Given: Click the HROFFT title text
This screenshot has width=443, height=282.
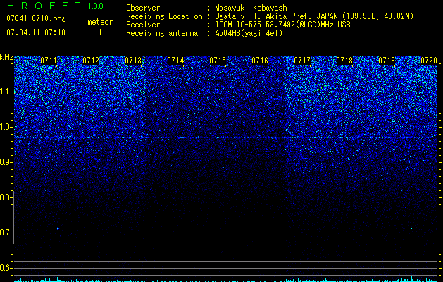Looking at the screenshot, I should [x=44, y=6].
